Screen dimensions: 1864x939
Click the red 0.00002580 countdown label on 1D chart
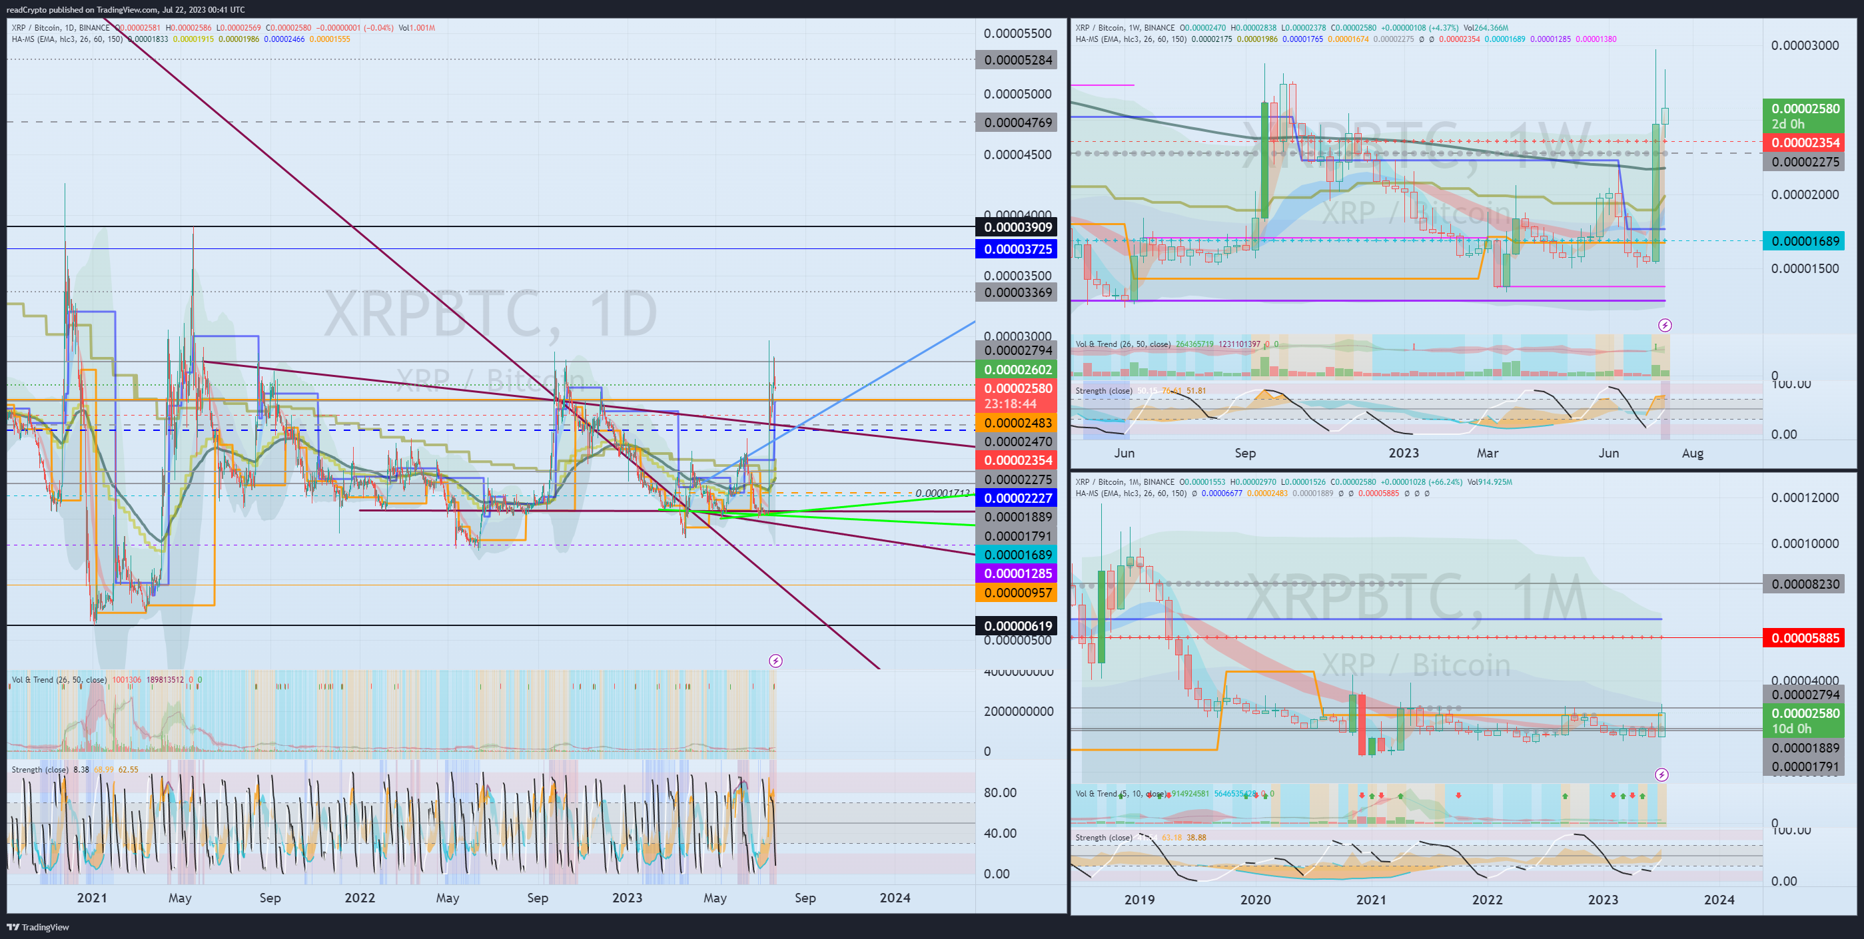click(1017, 396)
